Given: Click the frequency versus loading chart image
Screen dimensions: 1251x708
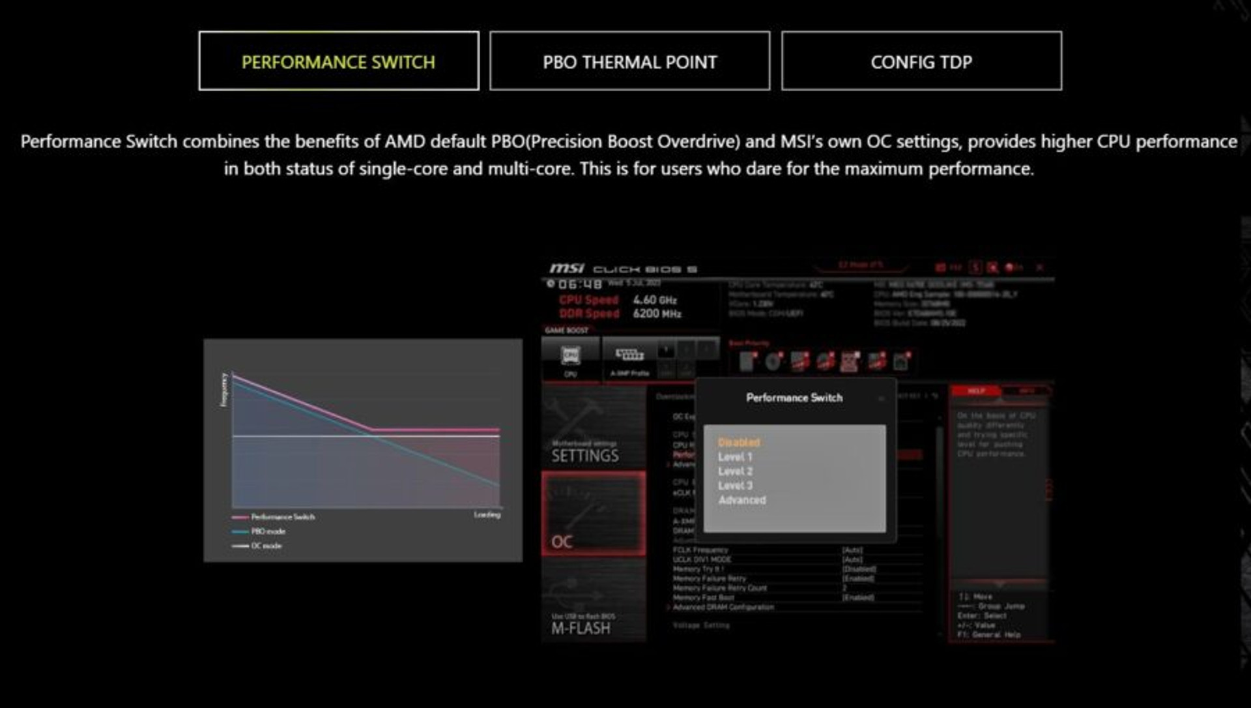Looking at the screenshot, I should pyautogui.click(x=363, y=450).
